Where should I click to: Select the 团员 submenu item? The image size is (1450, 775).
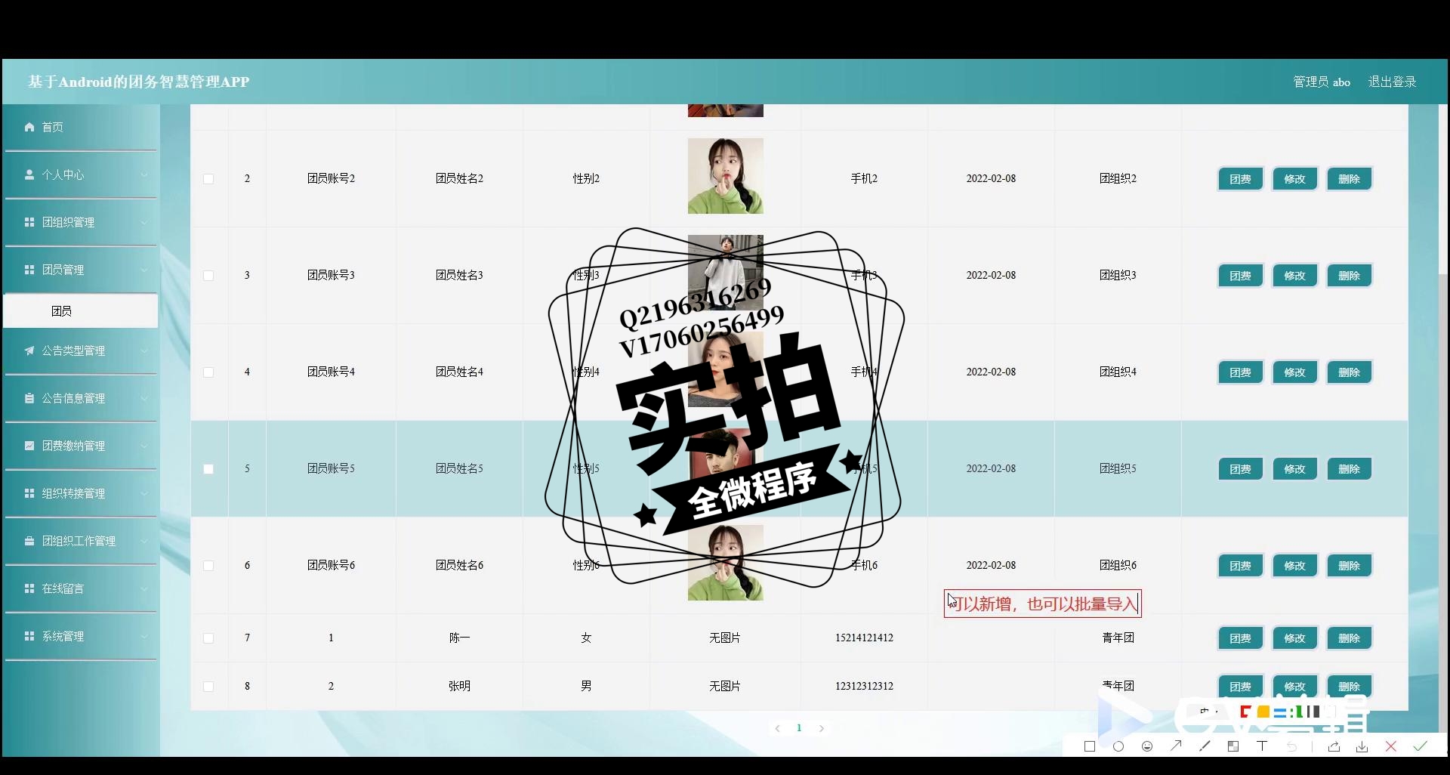[x=81, y=310]
